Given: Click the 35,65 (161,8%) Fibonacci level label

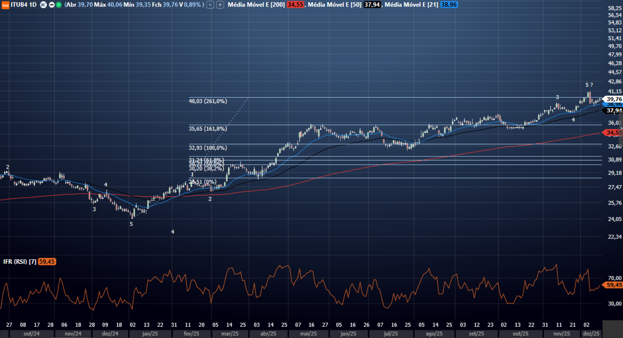Looking at the screenshot, I should point(207,129).
